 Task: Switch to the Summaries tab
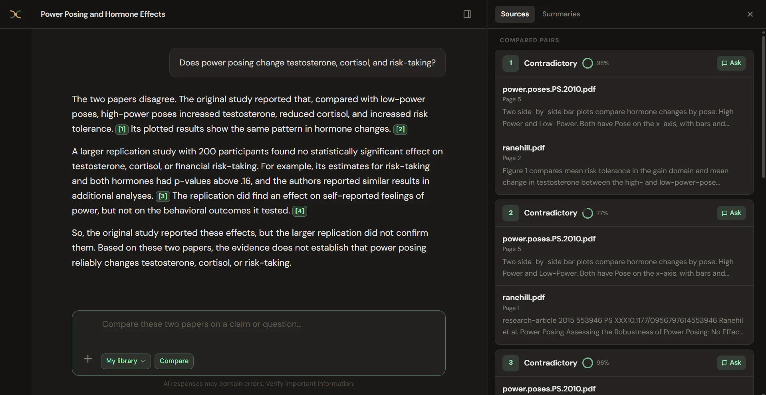(x=561, y=14)
